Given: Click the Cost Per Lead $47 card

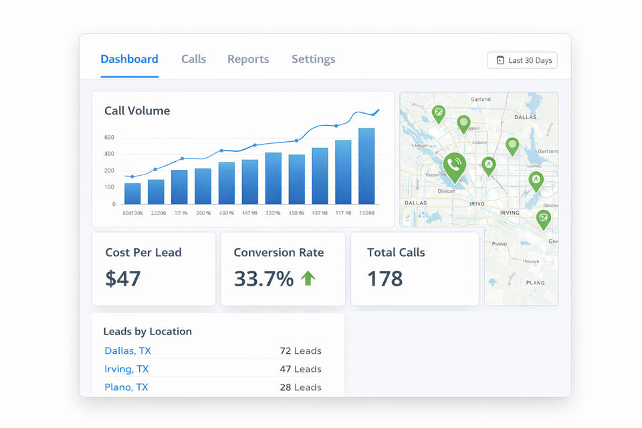Looking at the screenshot, I should (153, 269).
